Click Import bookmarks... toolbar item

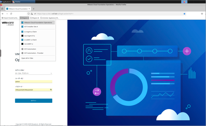[10, 18]
